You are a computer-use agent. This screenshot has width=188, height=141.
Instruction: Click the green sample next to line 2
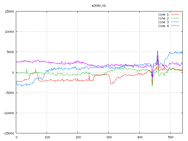[175, 18]
